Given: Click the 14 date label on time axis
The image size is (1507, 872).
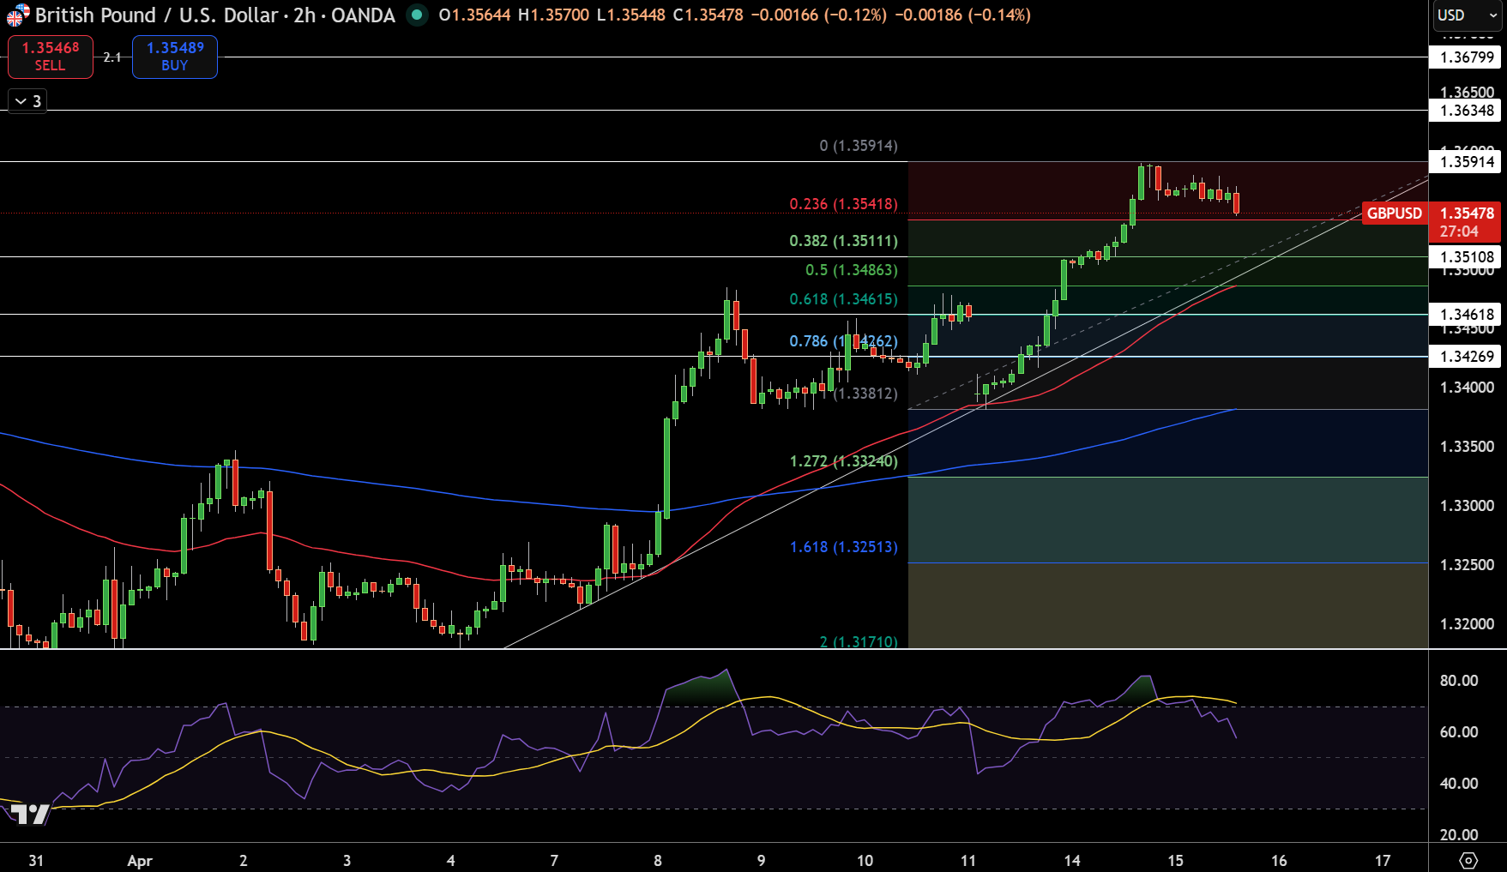Looking at the screenshot, I should (x=1072, y=861).
